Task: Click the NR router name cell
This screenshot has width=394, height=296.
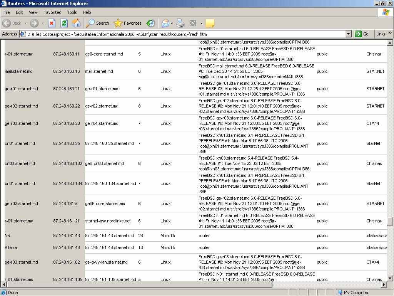Action: tap(8, 235)
